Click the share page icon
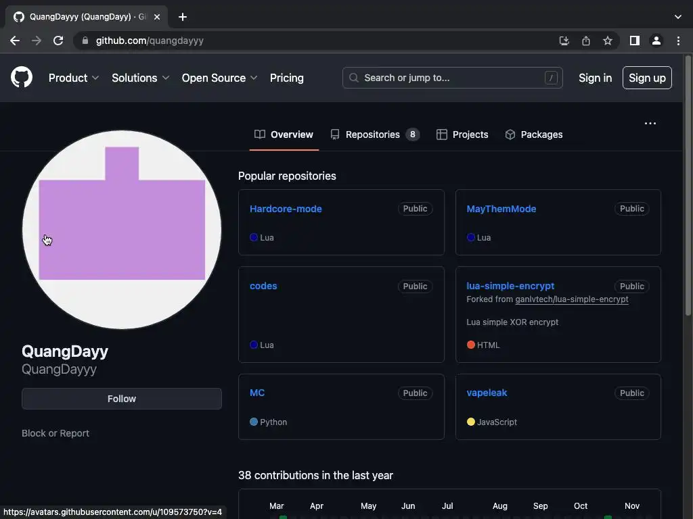 [x=585, y=41]
